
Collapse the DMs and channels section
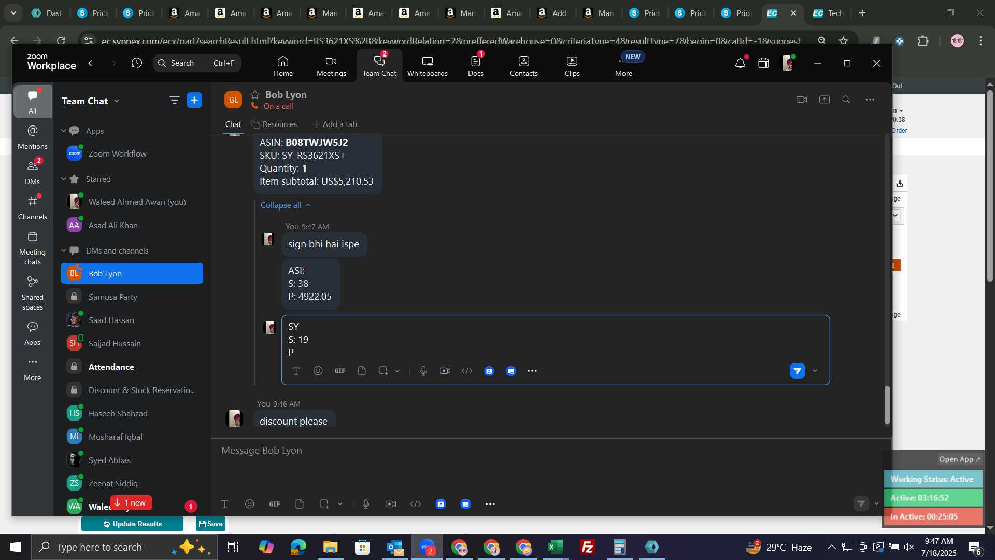[x=64, y=250]
